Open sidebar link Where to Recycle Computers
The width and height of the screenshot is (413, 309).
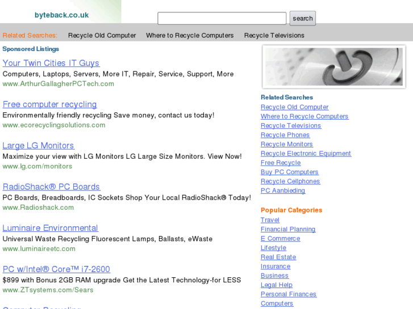point(304,116)
